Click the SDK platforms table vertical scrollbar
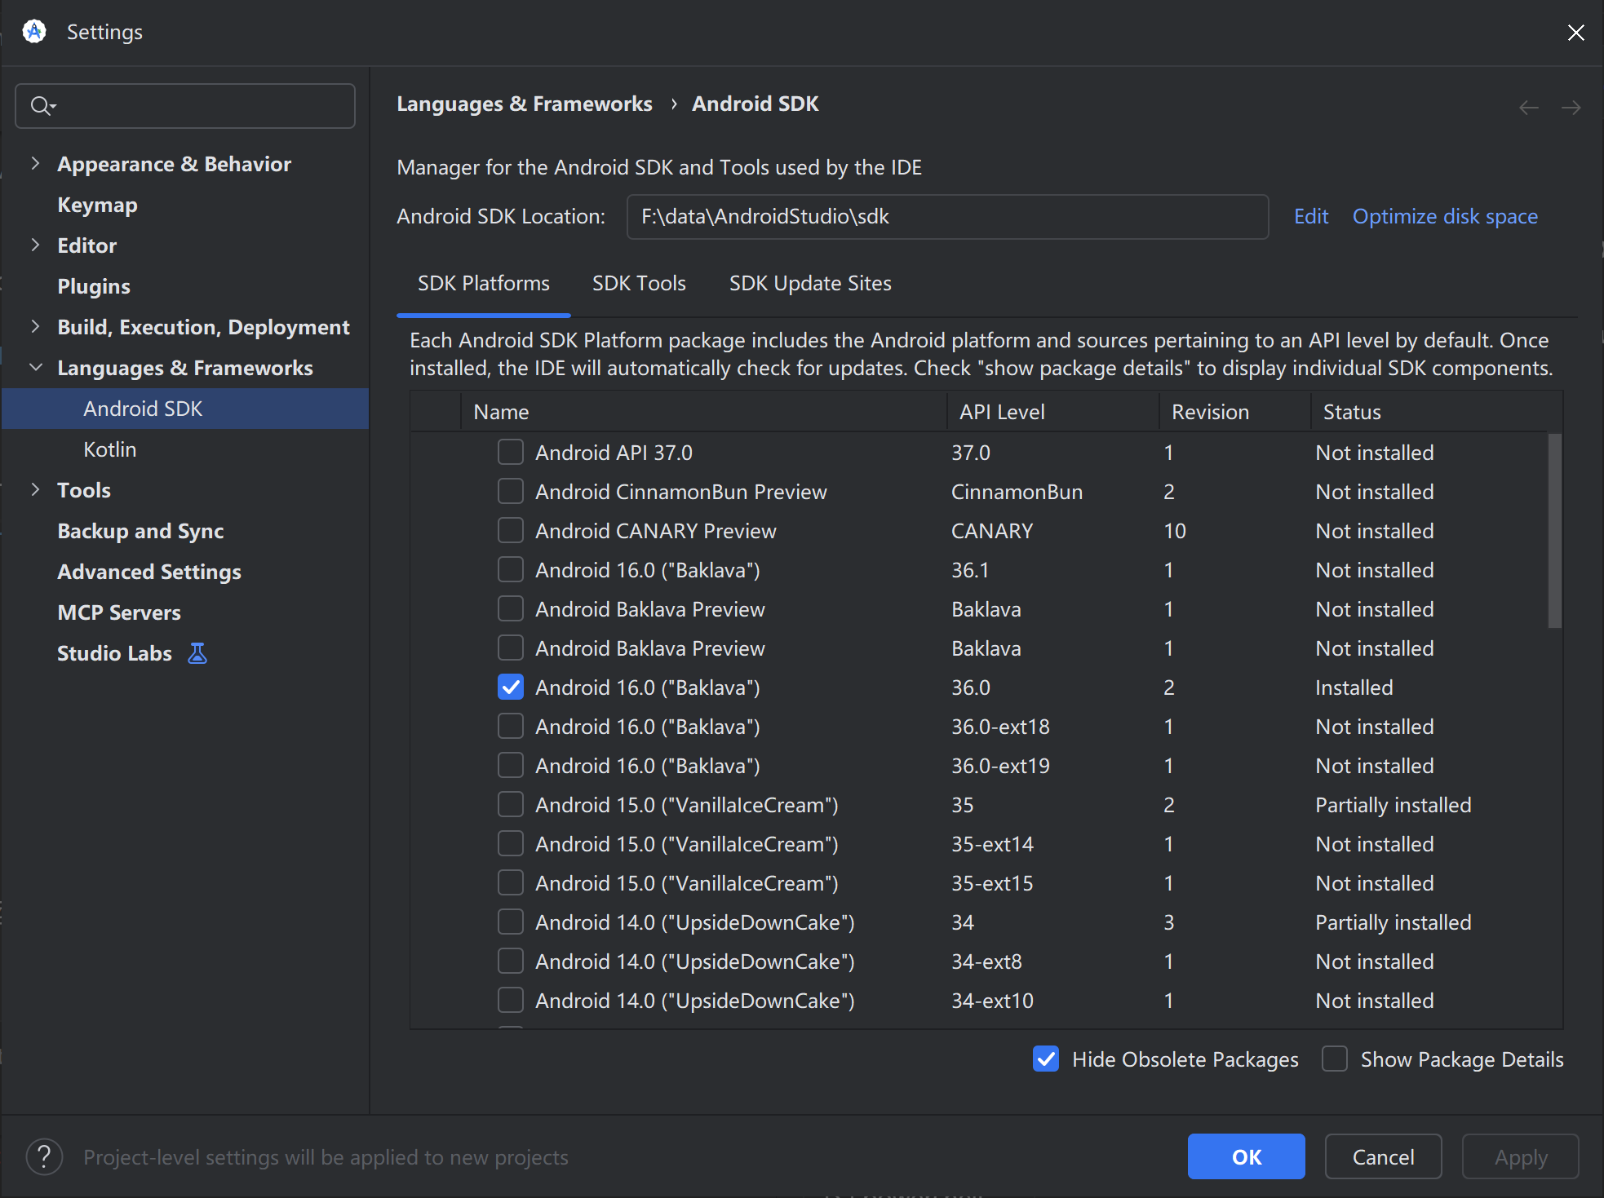1604x1198 pixels. [x=1555, y=530]
